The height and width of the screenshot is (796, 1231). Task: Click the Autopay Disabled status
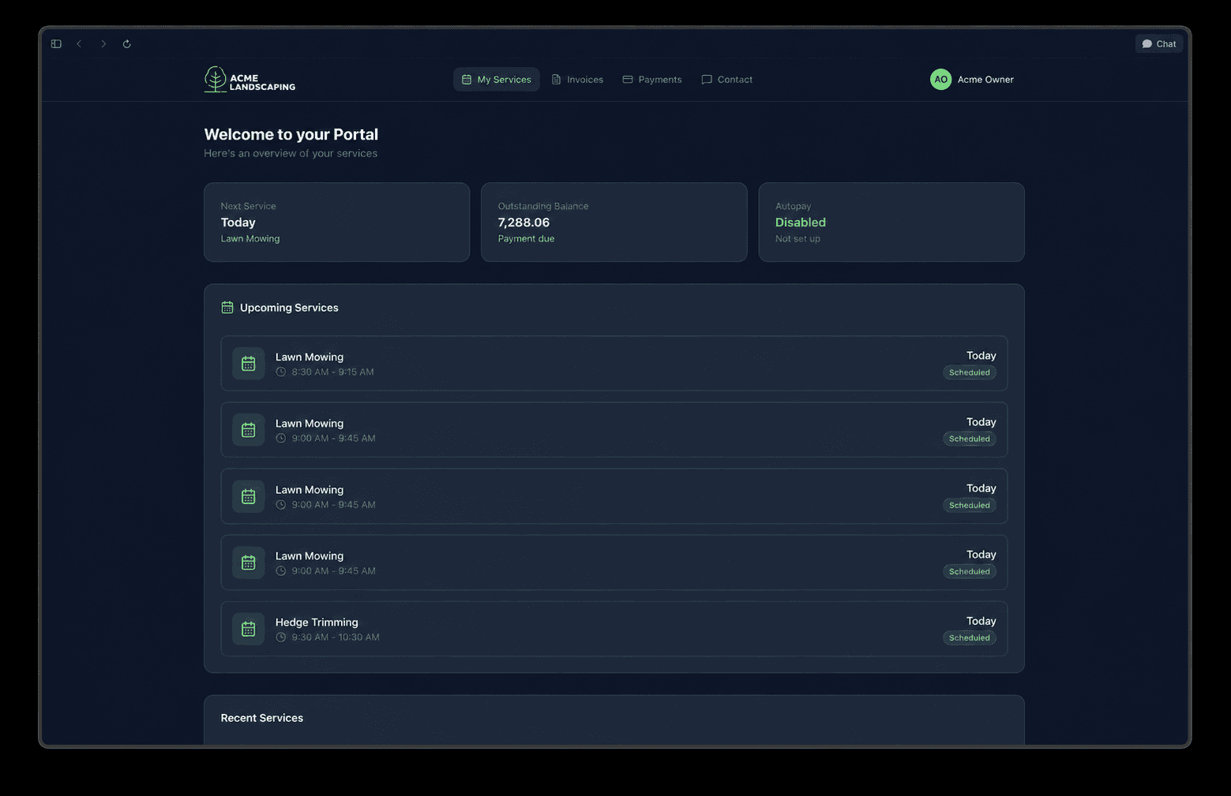coord(801,222)
